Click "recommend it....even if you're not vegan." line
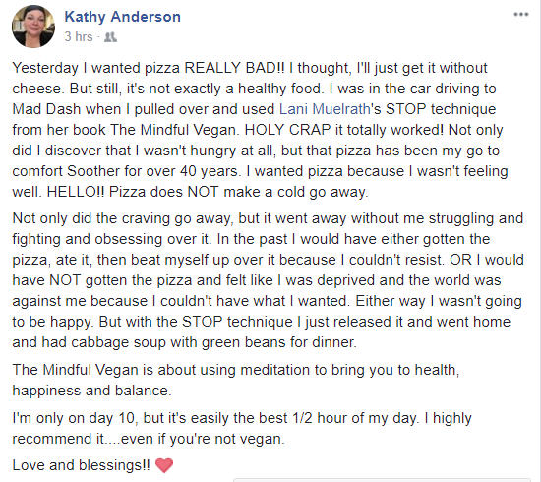 [149, 439]
